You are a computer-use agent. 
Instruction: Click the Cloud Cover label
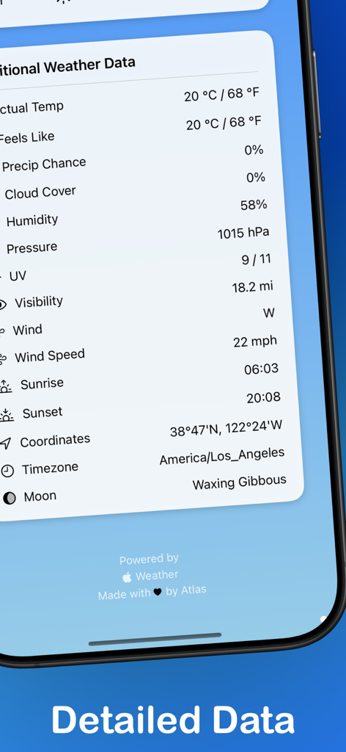[x=40, y=193]
